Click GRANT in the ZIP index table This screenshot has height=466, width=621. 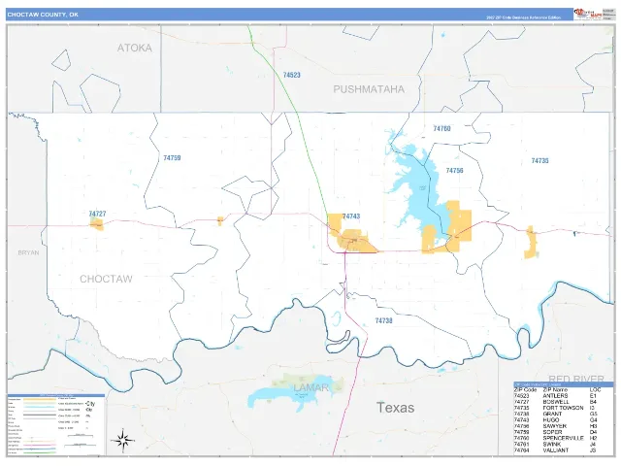552,415
